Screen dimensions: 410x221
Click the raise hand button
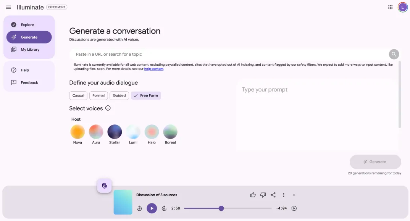coord(104,186)
